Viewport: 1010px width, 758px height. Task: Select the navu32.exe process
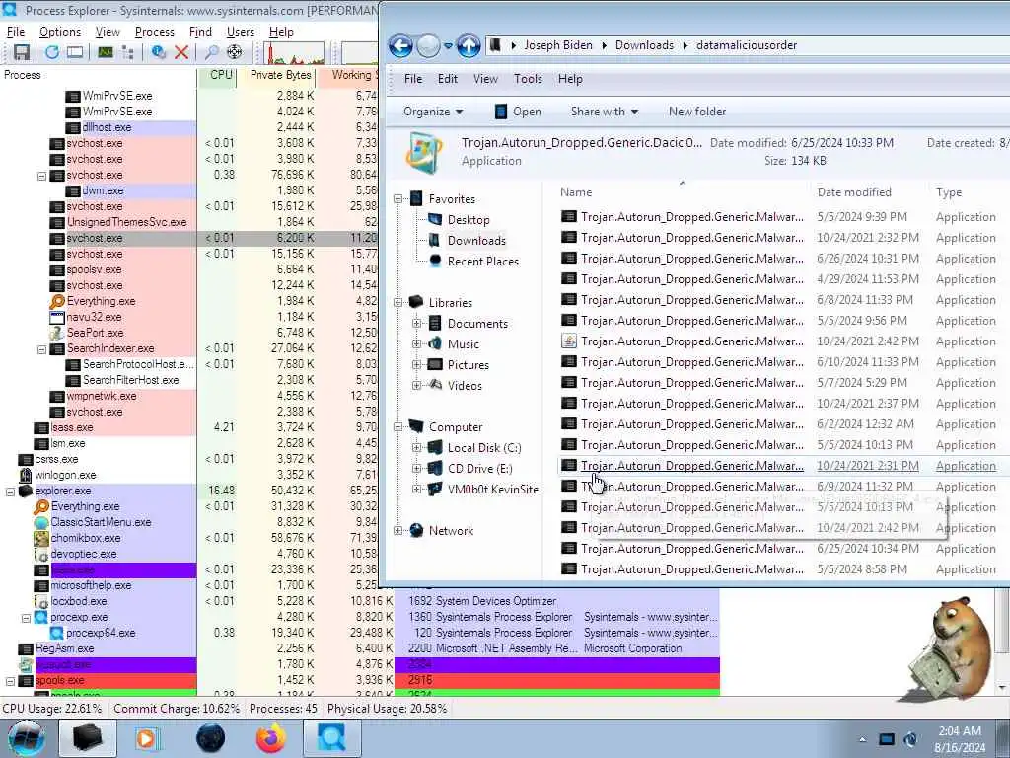point(94,317)
